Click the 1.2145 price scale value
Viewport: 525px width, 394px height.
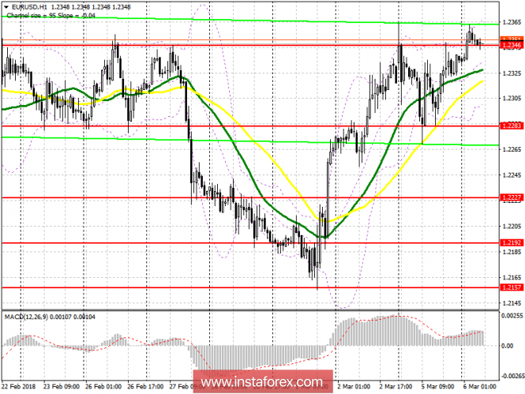point(512,303)
